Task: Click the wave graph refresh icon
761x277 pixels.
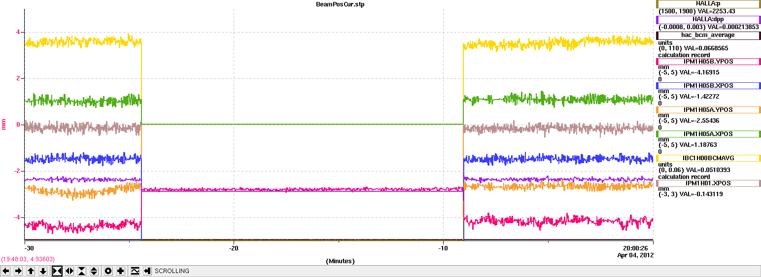Action: (135, 271)
